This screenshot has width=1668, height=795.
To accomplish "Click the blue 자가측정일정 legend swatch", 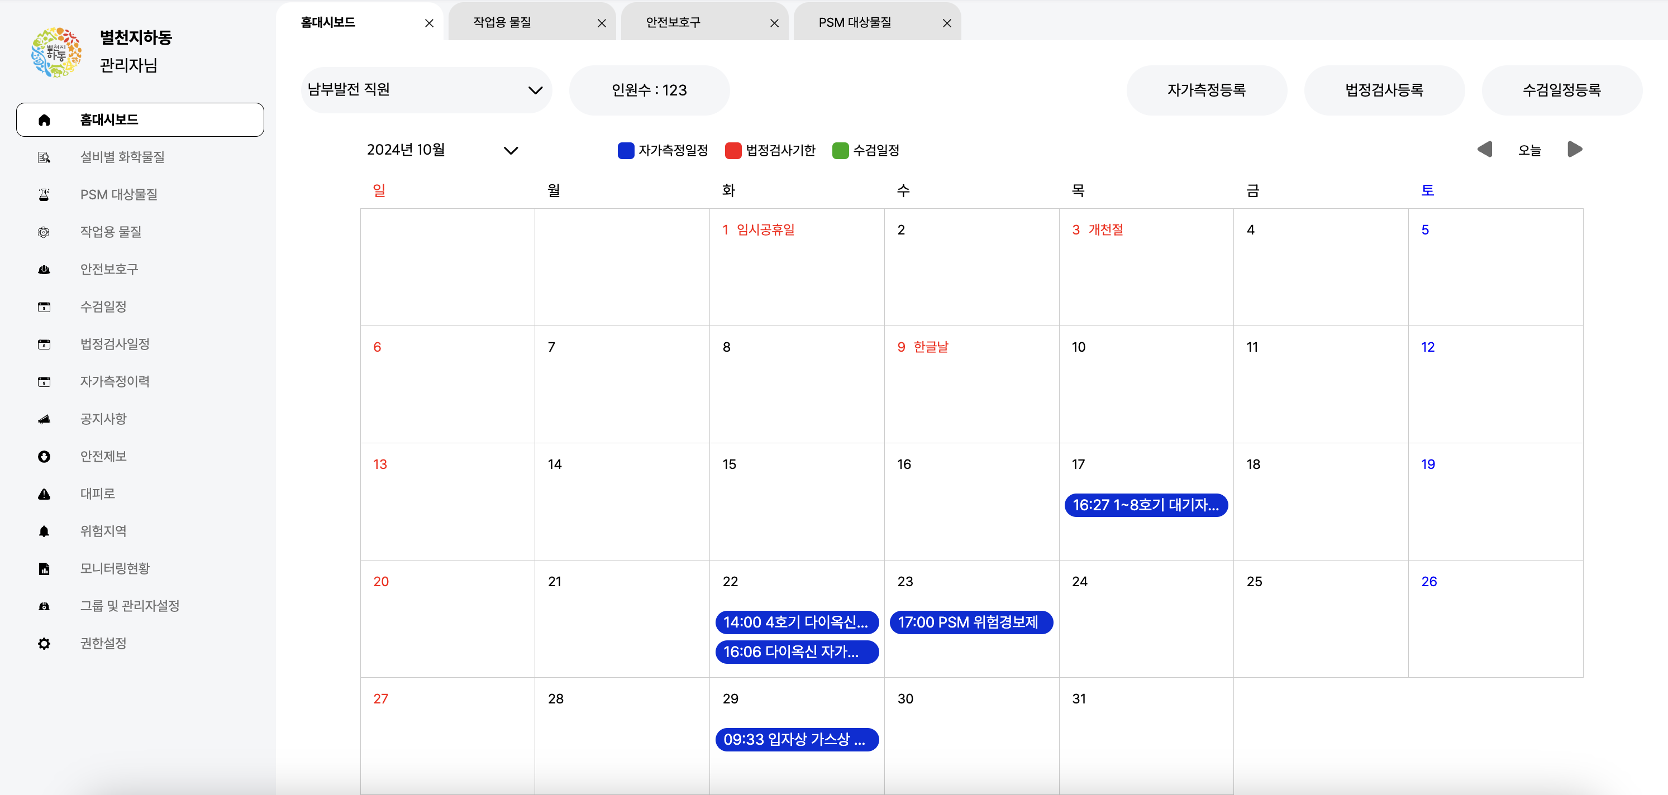I will pyautogui.click(x=626, y=150).
